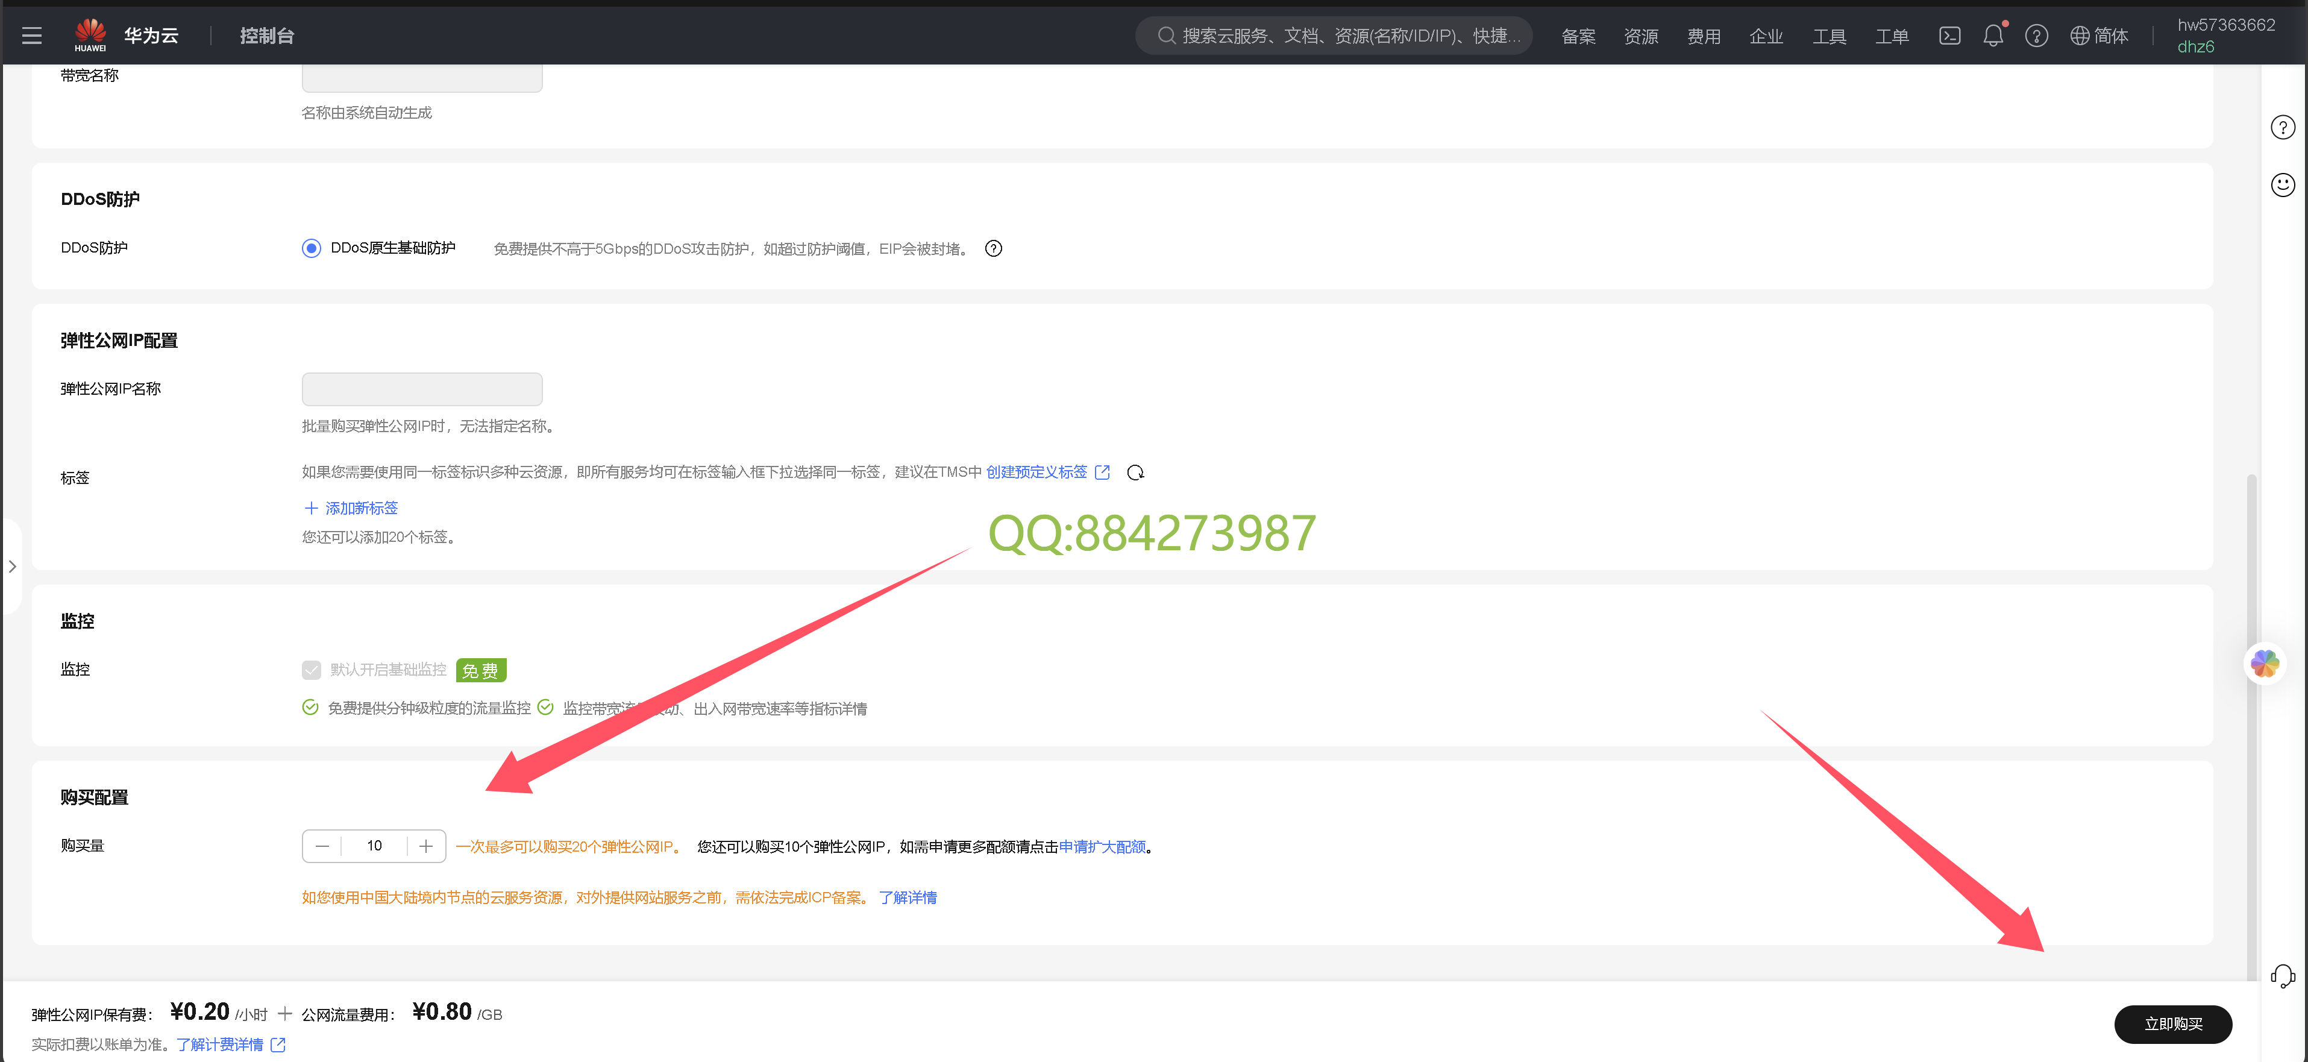
Task: Open ICP备案 了解详情 link
Action: (908, 897)
